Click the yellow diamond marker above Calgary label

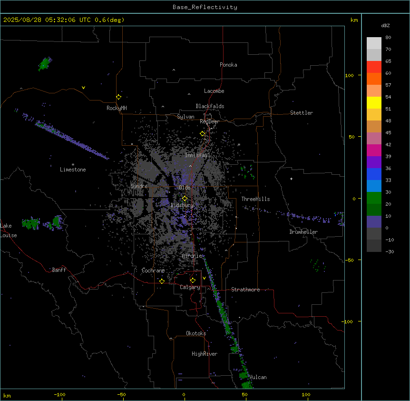[193, 281]
